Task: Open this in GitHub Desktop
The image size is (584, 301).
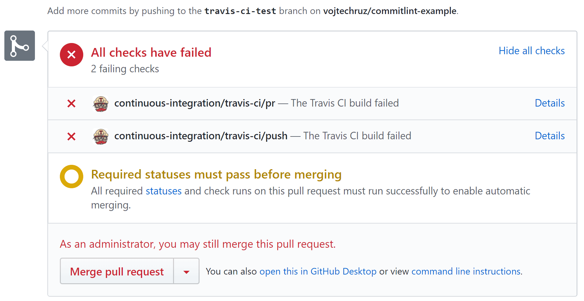Action: coord(318,271)
